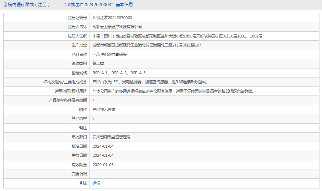Select approval department 四川省药品监督管理局

(111, 137)
